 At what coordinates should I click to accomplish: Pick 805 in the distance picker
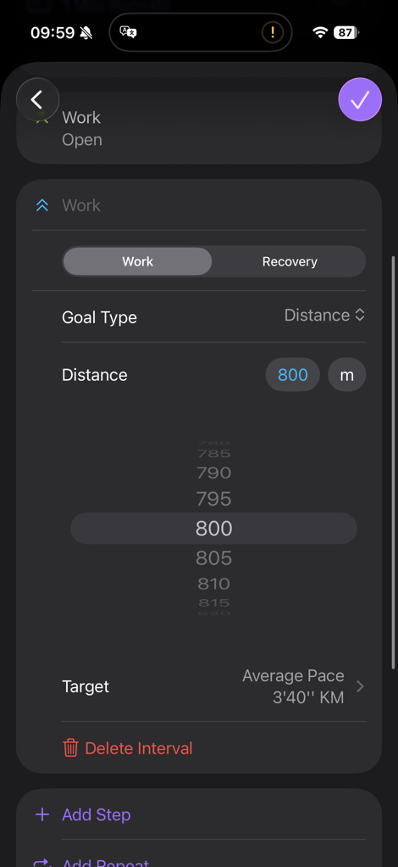[x=213, y=558]
